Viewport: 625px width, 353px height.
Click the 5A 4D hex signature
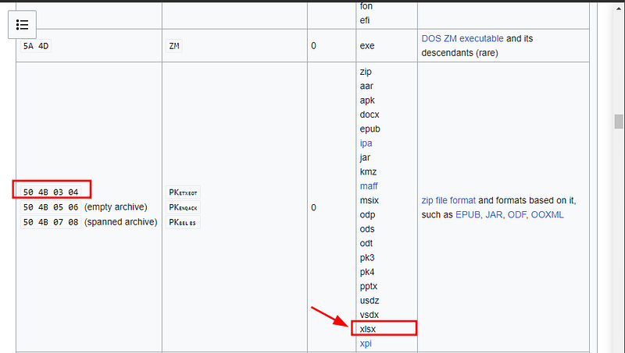pos(36,46)
